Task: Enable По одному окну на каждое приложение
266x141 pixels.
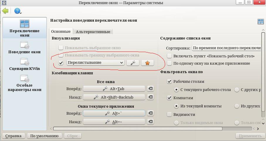Action: pos(169,63)
